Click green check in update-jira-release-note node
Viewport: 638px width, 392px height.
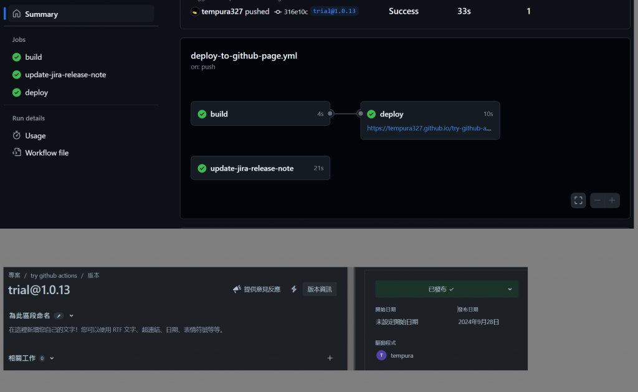tap(202, 168)
